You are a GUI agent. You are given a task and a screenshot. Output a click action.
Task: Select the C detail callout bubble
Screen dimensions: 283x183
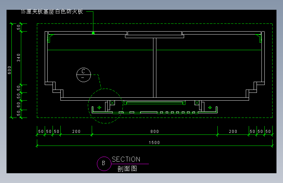point(84,75)
